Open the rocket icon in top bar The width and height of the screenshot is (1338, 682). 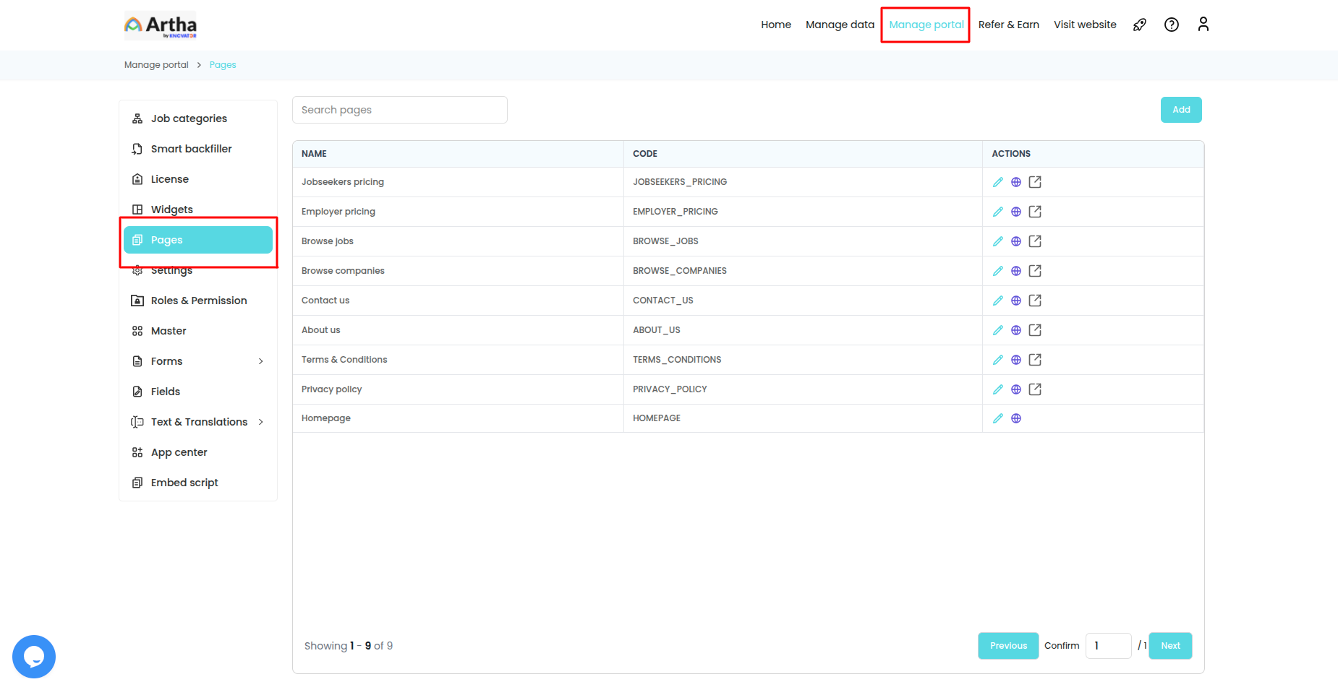coord(1140,25)
